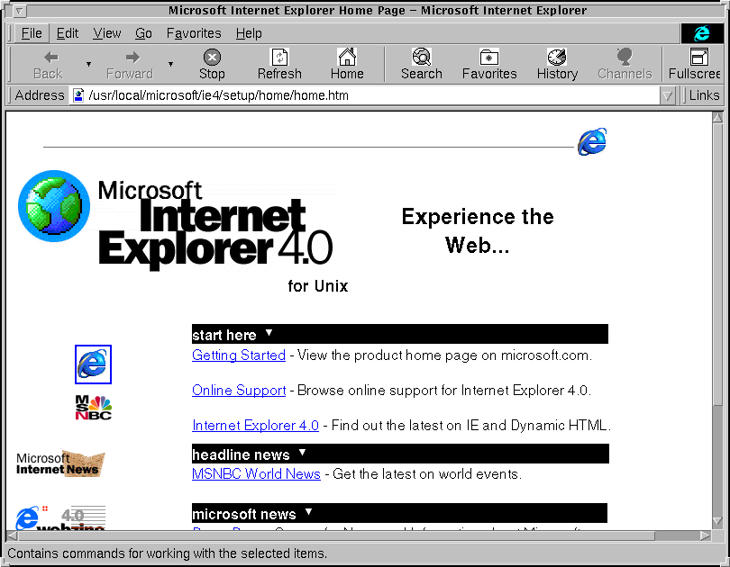The width and height of the screenshot is (730, 567).
Task: Click the horizontal scrollbar left arrow
Action: pyautogui.click(x=13, y=535)
